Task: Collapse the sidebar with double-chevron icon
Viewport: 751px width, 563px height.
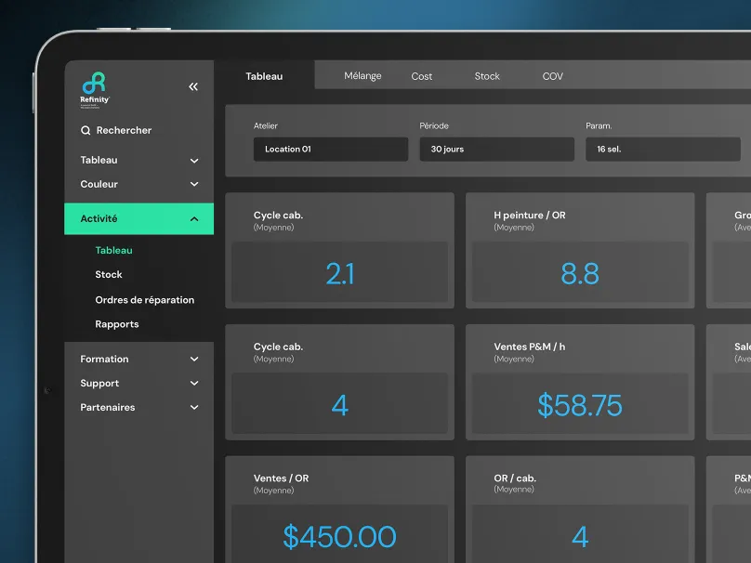Action: coord(193,86)
